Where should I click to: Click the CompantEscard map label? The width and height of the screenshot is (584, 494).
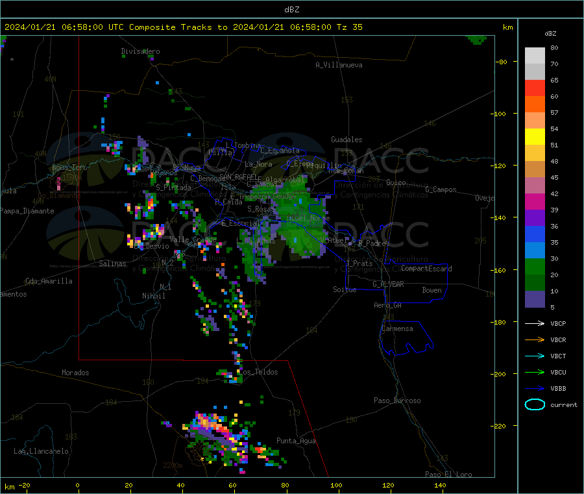tap(426, 268)
